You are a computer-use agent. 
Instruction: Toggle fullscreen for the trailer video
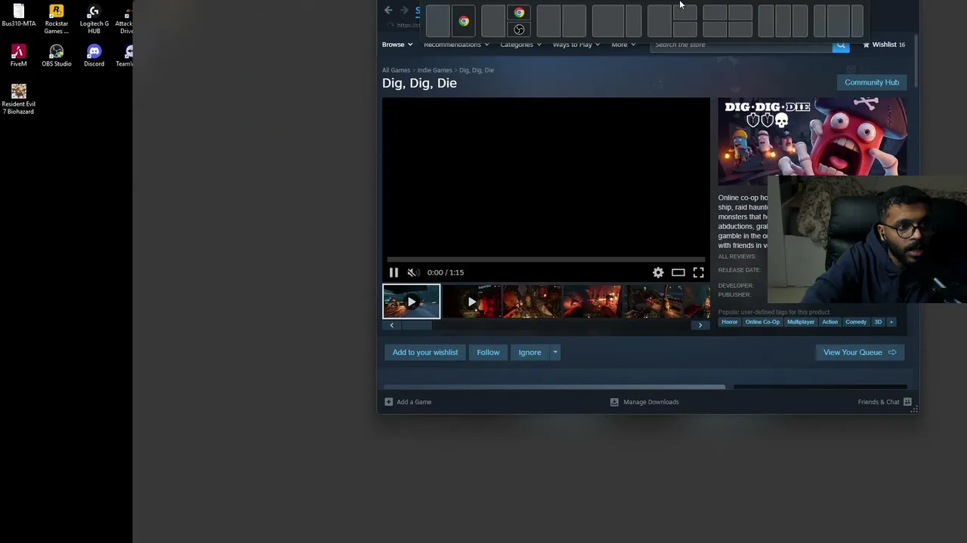tap(698, 272)
